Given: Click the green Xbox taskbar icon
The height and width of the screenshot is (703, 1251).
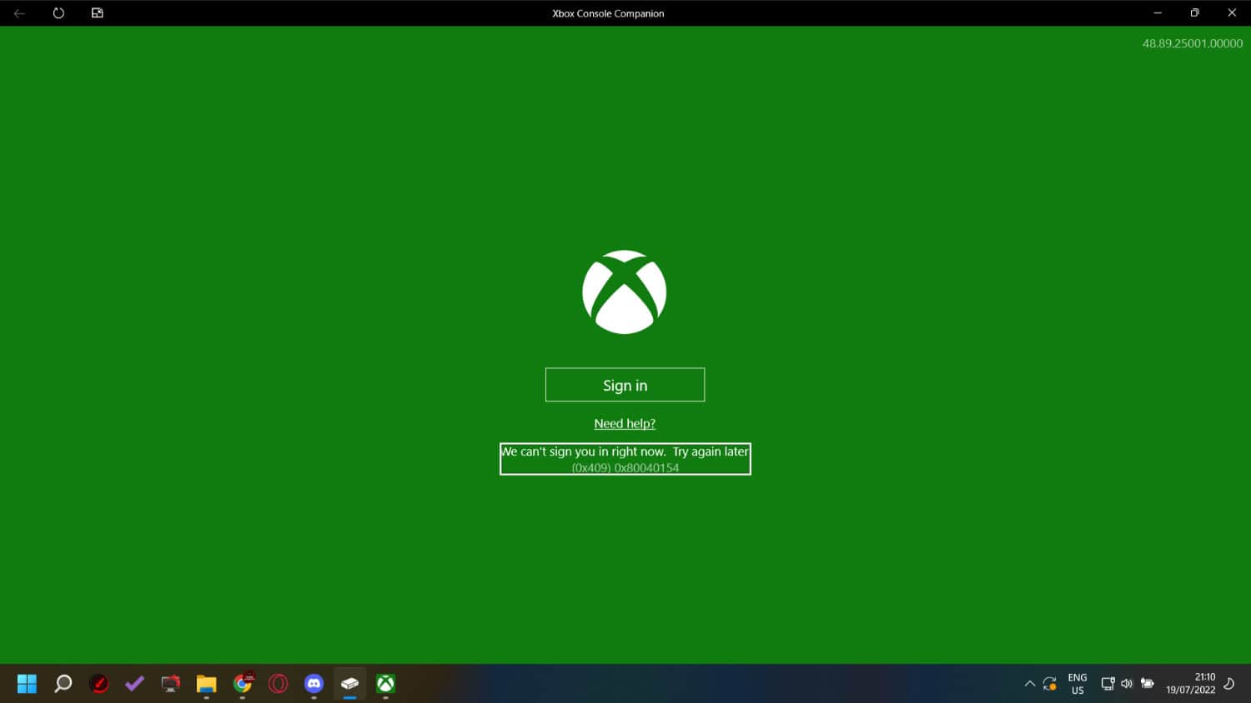Looking at the screenshot, I should pyautogui.click(x=385, y=684).
